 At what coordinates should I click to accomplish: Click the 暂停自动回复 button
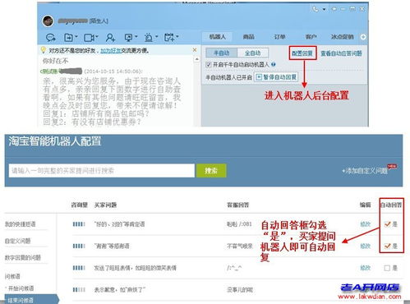276,77
